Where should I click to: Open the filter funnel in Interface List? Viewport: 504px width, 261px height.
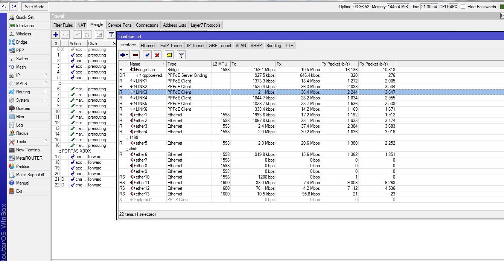181,55
